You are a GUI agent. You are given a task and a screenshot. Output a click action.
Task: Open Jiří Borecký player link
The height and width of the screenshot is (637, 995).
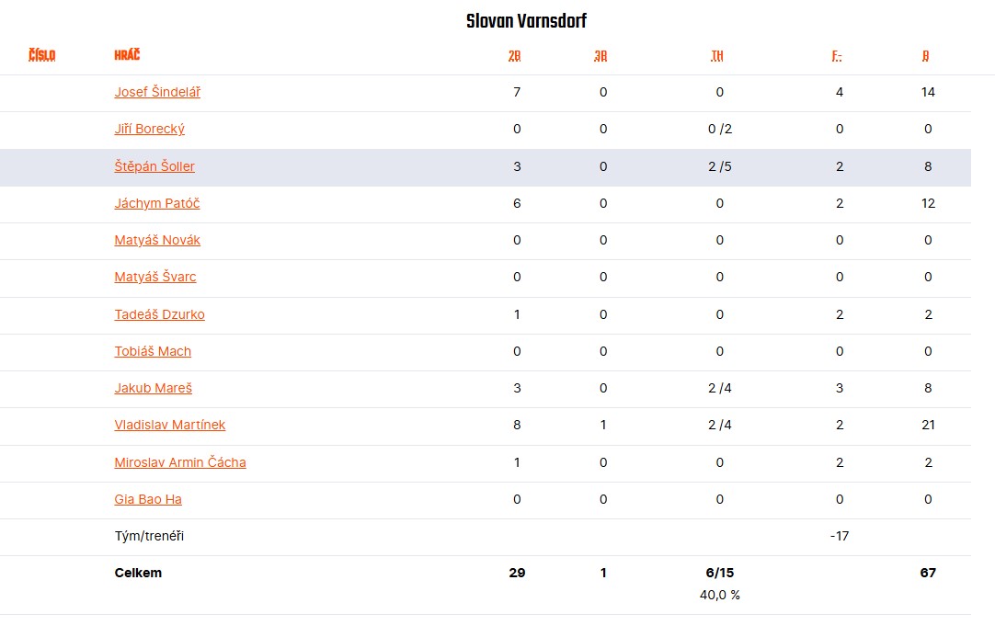[x=149, y=129]
